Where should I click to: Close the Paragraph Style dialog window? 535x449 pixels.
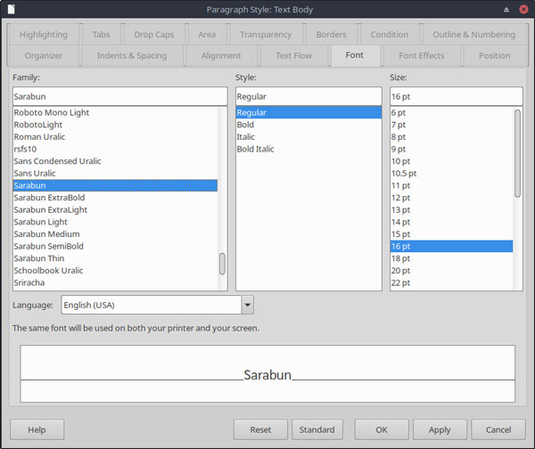point(523,9)
